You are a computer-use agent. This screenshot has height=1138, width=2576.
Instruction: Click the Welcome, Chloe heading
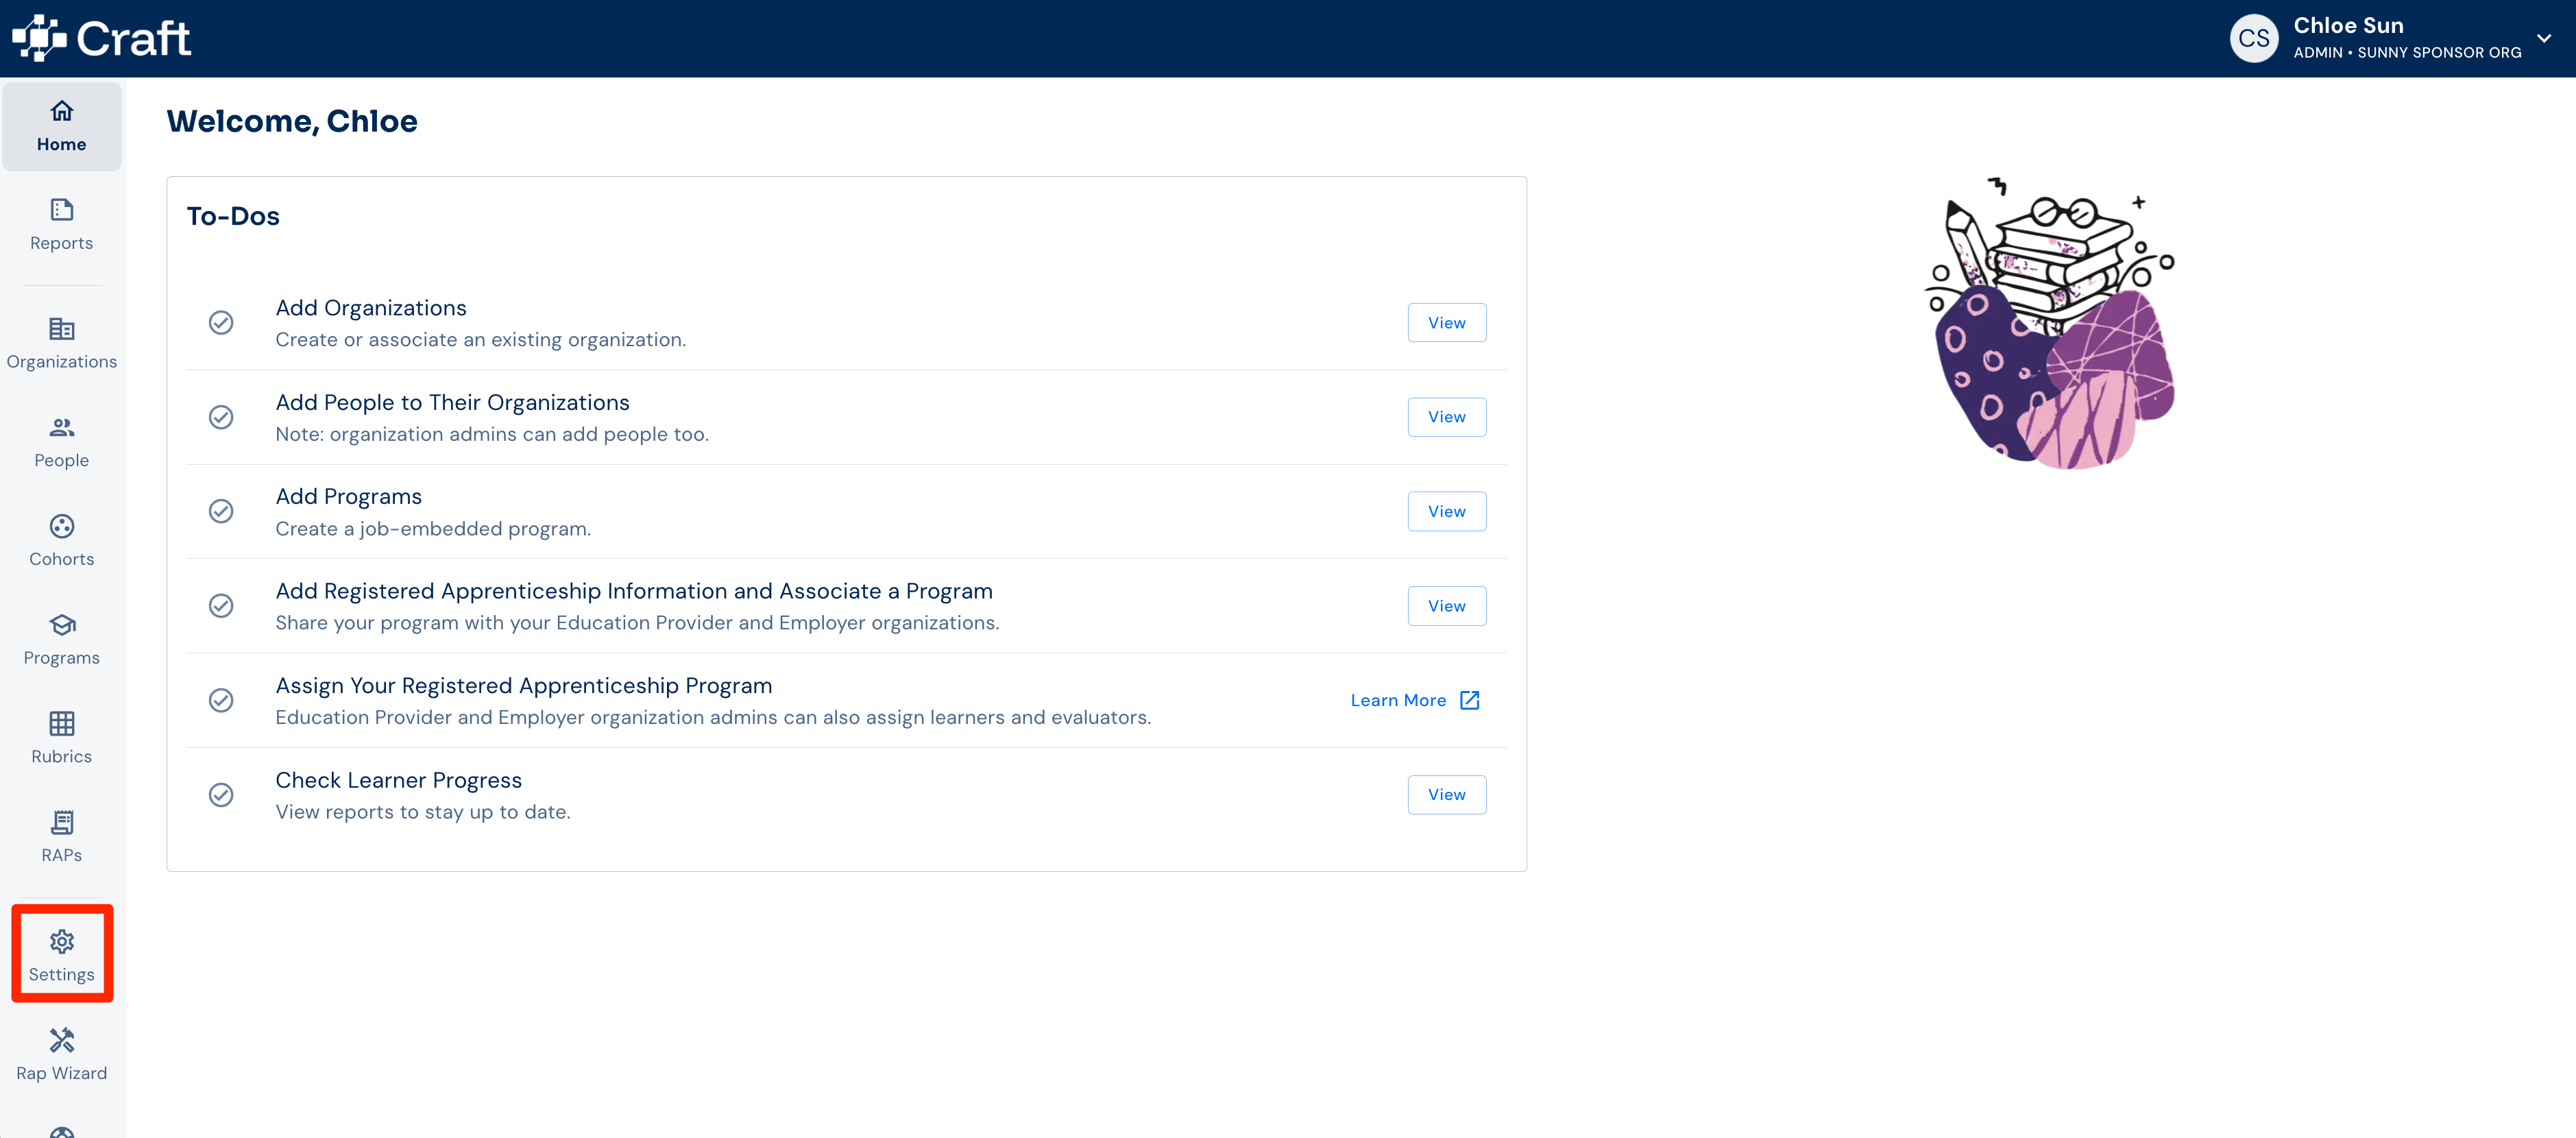[292, 121]
